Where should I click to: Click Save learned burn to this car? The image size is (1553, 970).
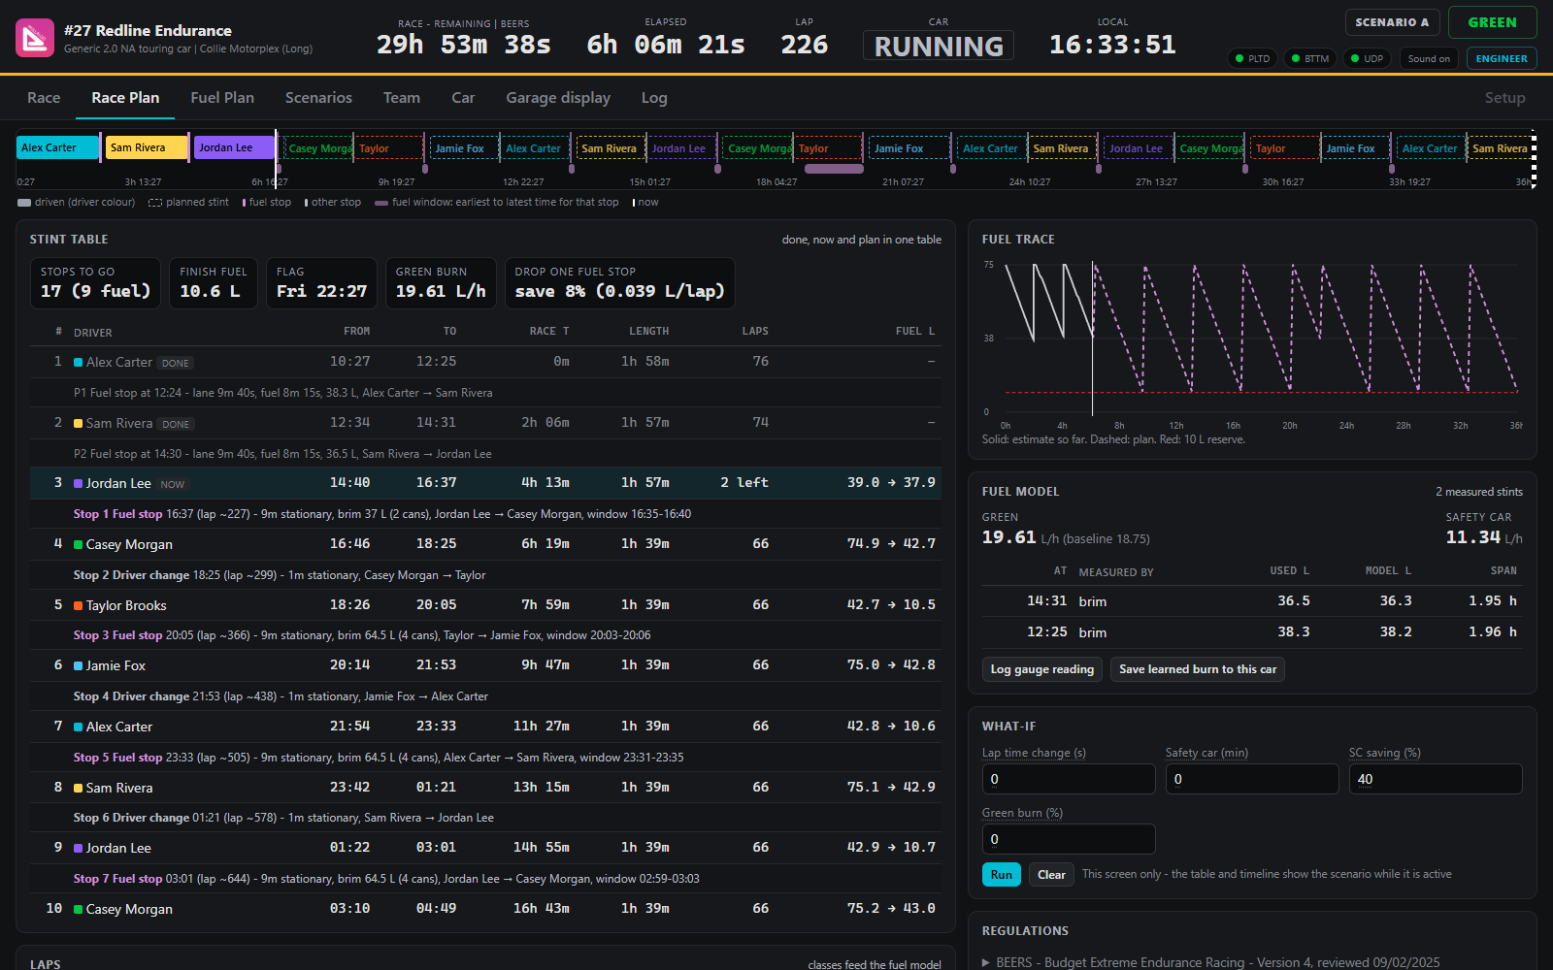coord(1198,669)
